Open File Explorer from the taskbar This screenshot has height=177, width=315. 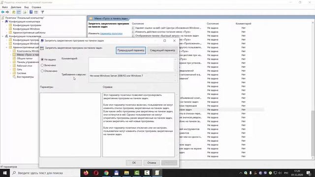[x=126, y=173]
